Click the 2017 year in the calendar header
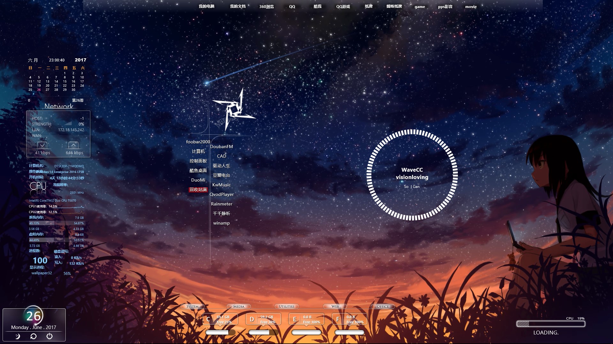Viewport: 613px width, 344px height. coord(80,60)
